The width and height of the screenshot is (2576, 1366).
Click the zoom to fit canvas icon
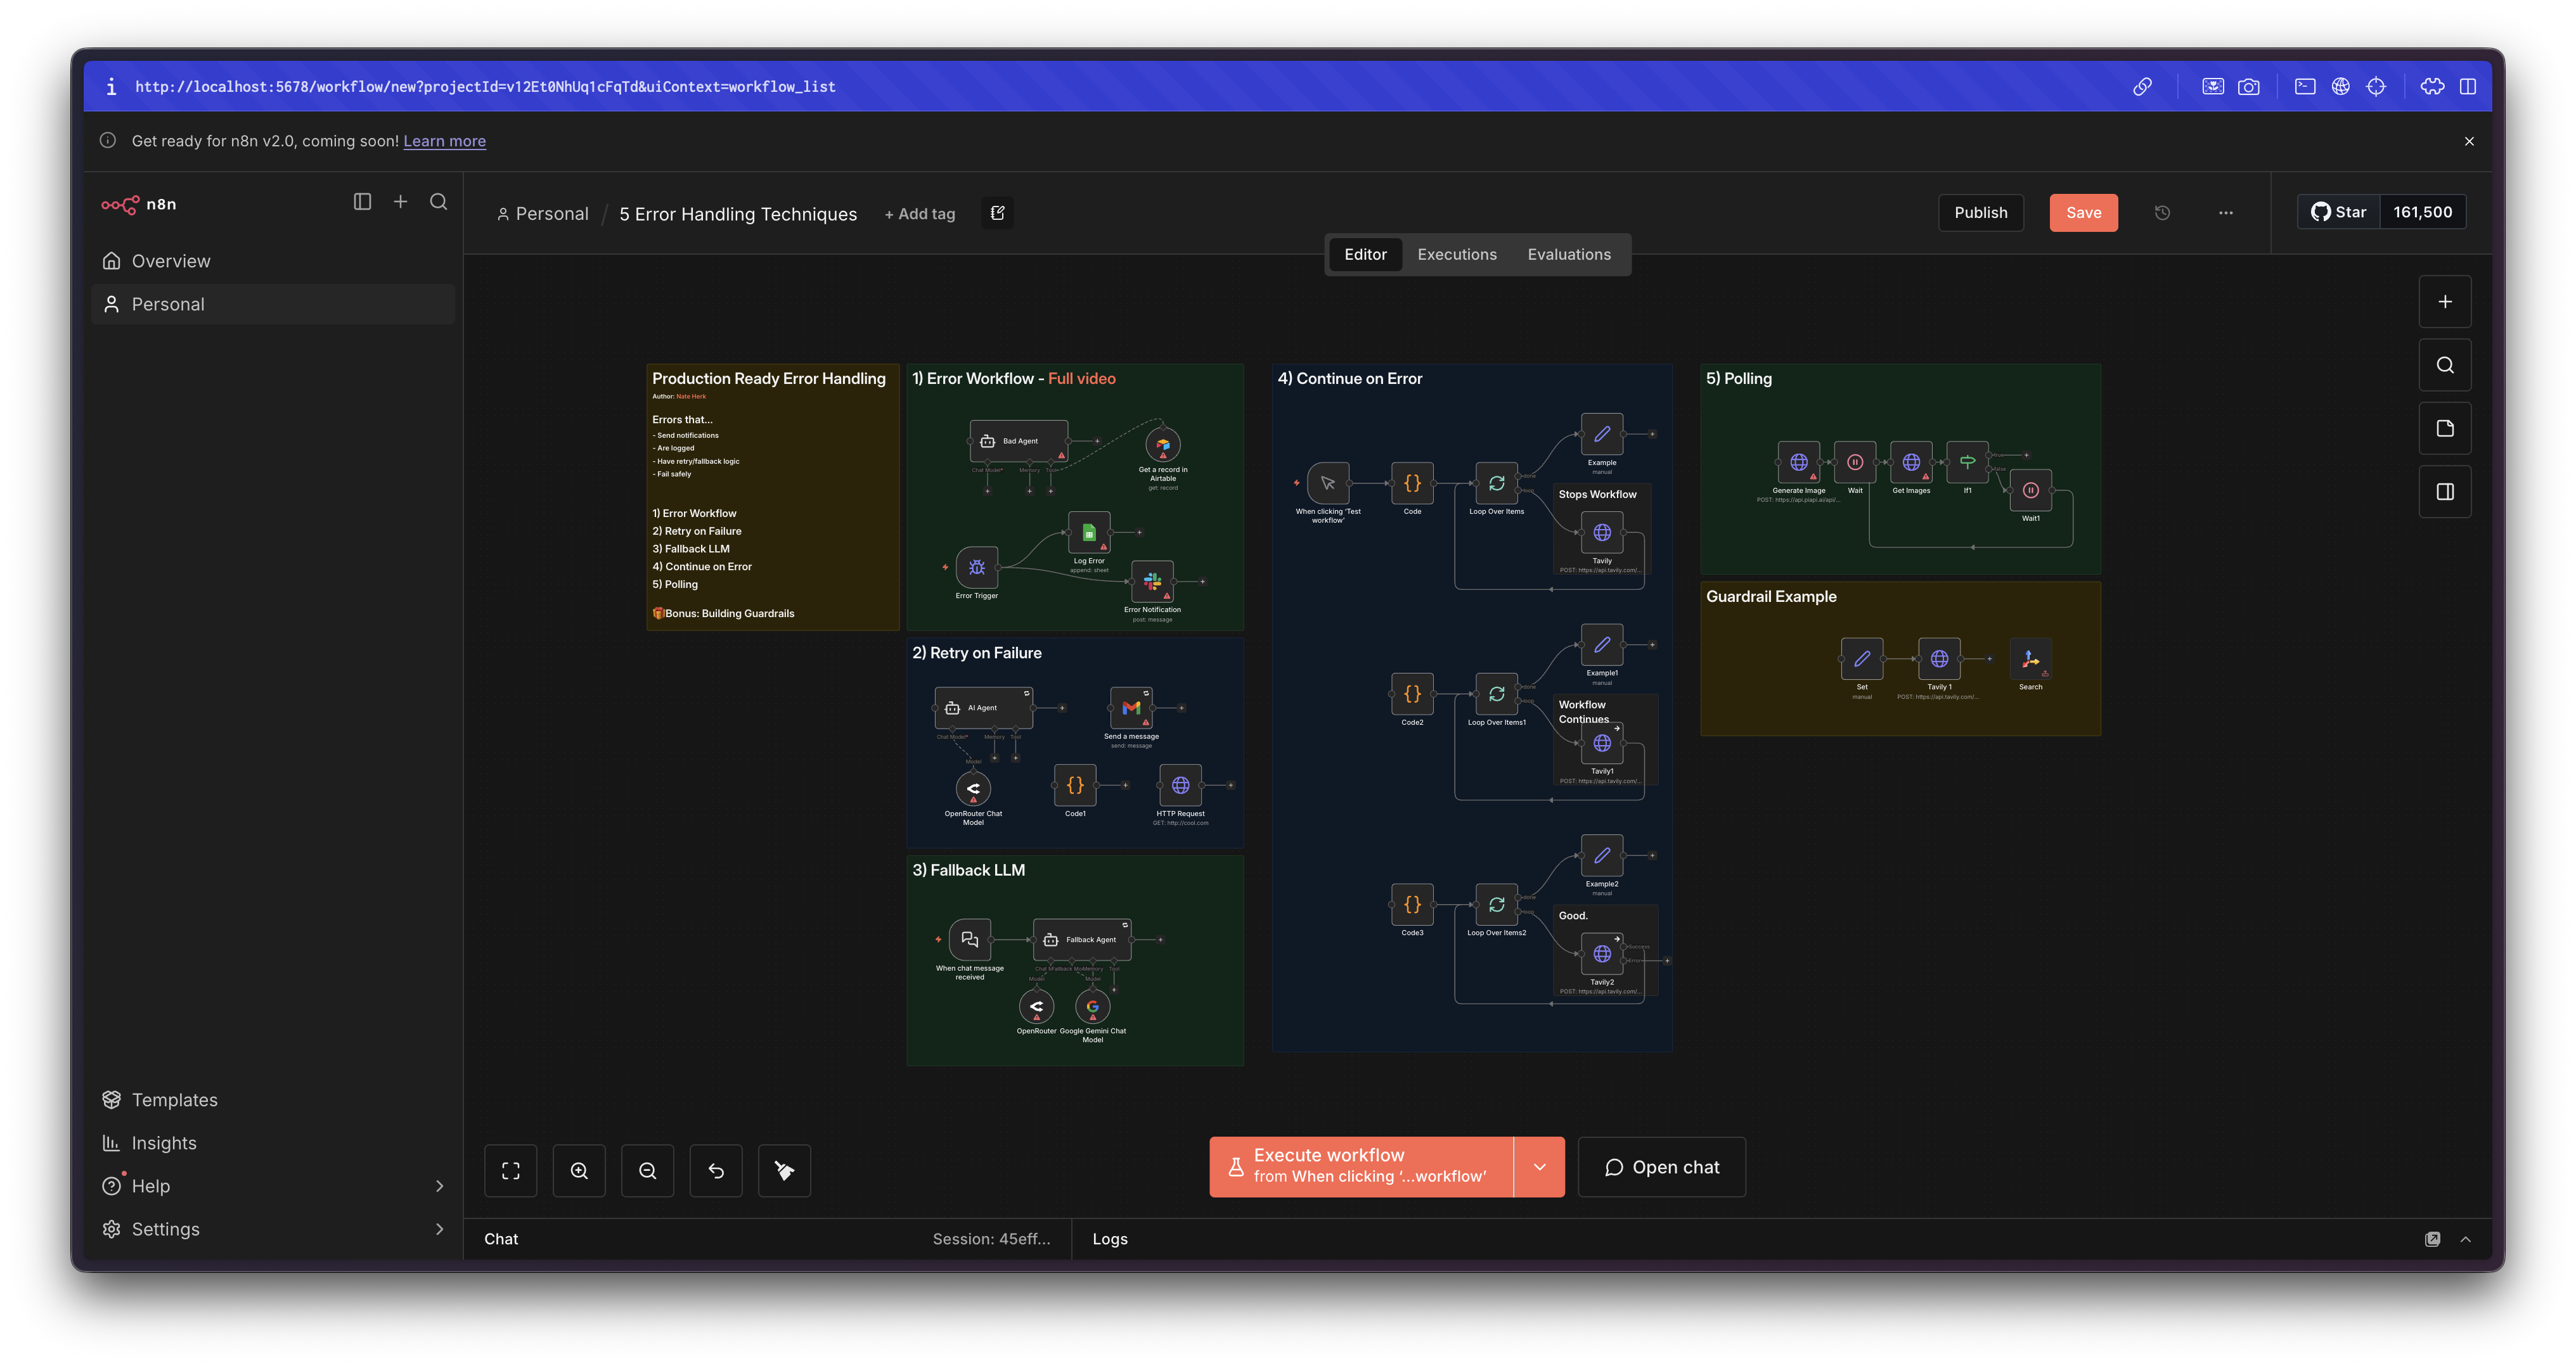[x=510, y=1170]
